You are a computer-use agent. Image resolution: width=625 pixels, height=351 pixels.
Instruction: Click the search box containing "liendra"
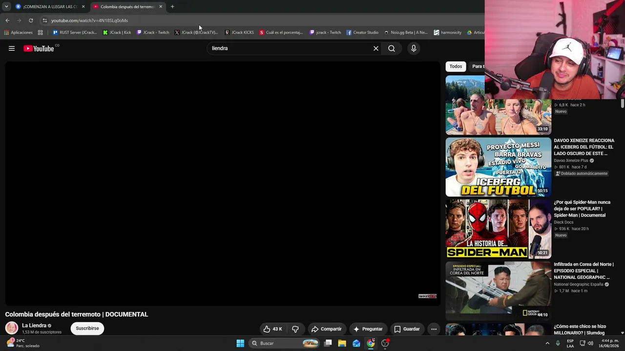pyautogui.click(x=290, y=48)
